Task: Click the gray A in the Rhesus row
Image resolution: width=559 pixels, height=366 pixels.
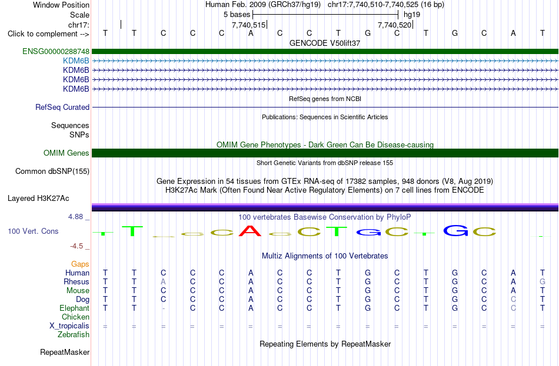Action: [163, 281]
